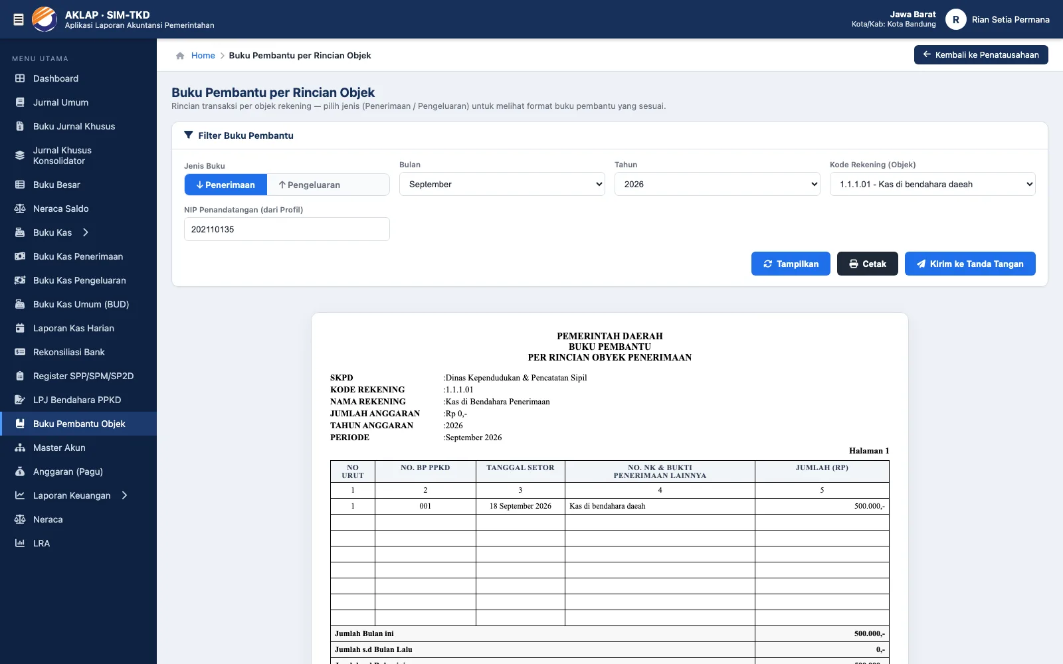Click the Anggaran (Pagu) money bag icon

point(20,471)
